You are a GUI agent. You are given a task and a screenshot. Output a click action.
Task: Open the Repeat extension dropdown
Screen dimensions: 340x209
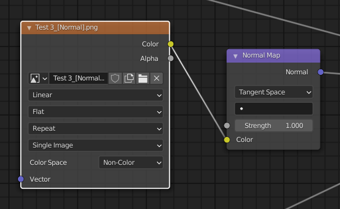pyautogui.click(x=95, y=129)
